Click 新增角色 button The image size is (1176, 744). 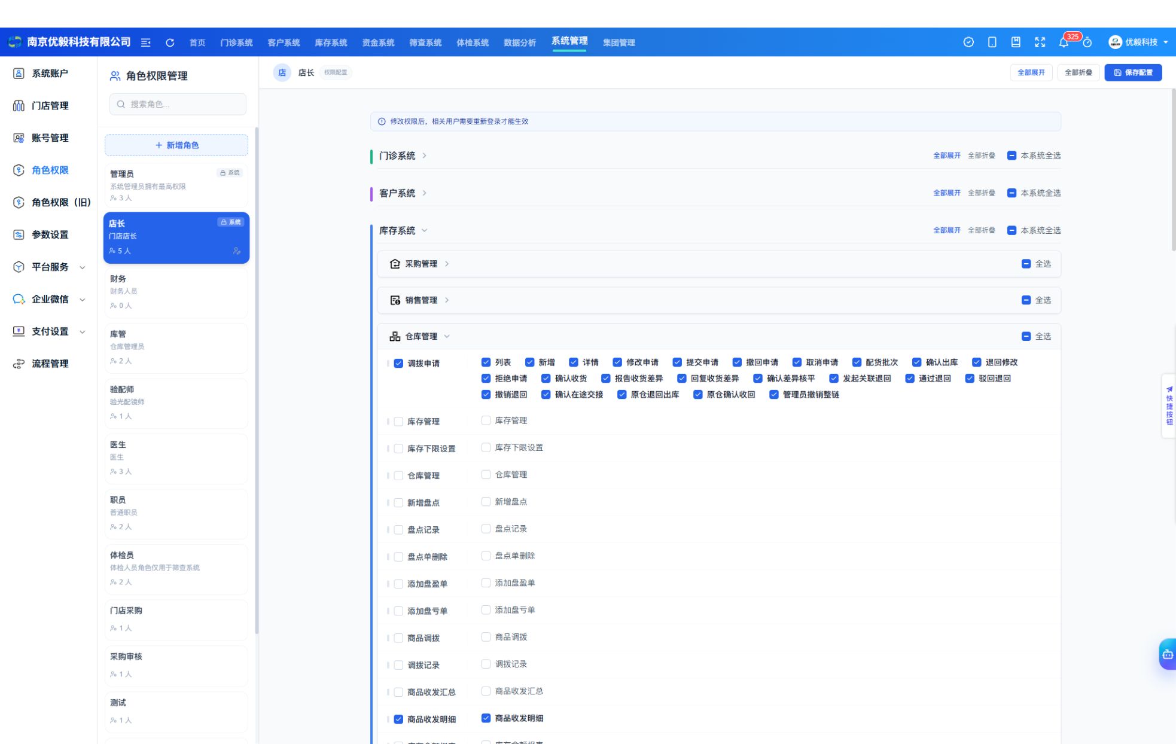[x=176, y=145]
